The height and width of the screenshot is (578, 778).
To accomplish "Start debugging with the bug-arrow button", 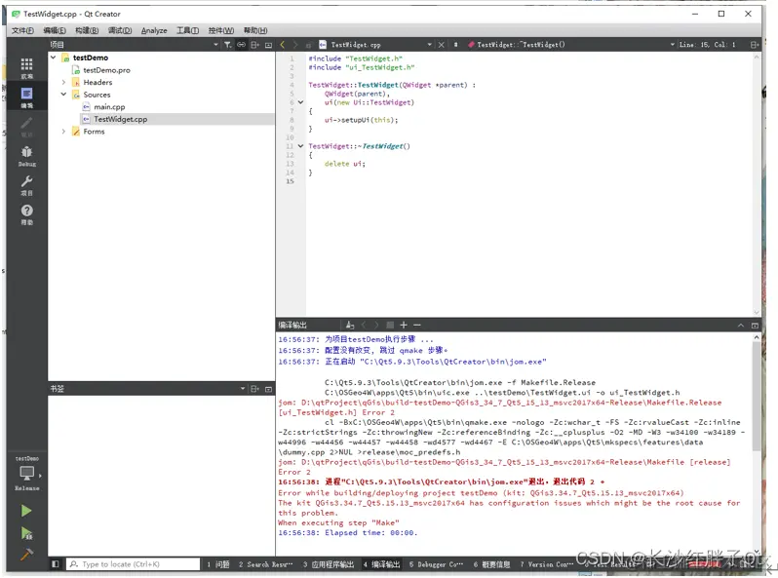I will (26, 533).
